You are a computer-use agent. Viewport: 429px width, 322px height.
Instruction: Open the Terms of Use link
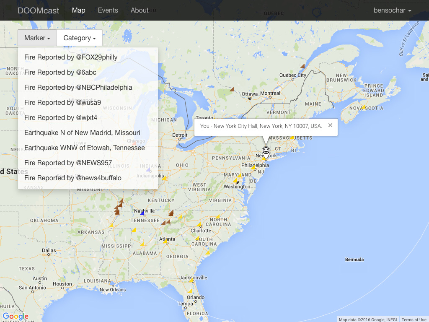pyautogui.click(x=413, y=319)
